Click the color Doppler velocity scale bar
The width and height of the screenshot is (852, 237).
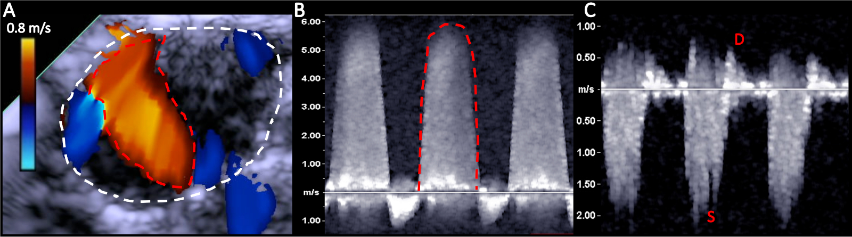click(x=28, y=105)
